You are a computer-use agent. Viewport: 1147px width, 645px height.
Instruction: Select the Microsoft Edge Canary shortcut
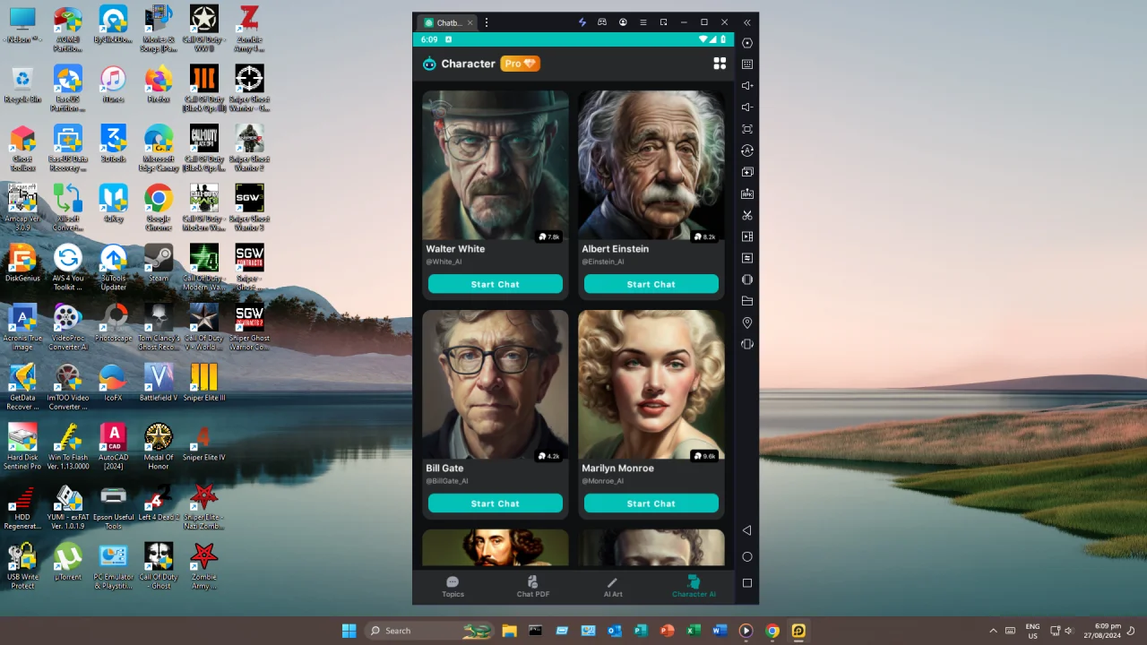(x=159, y=148)
